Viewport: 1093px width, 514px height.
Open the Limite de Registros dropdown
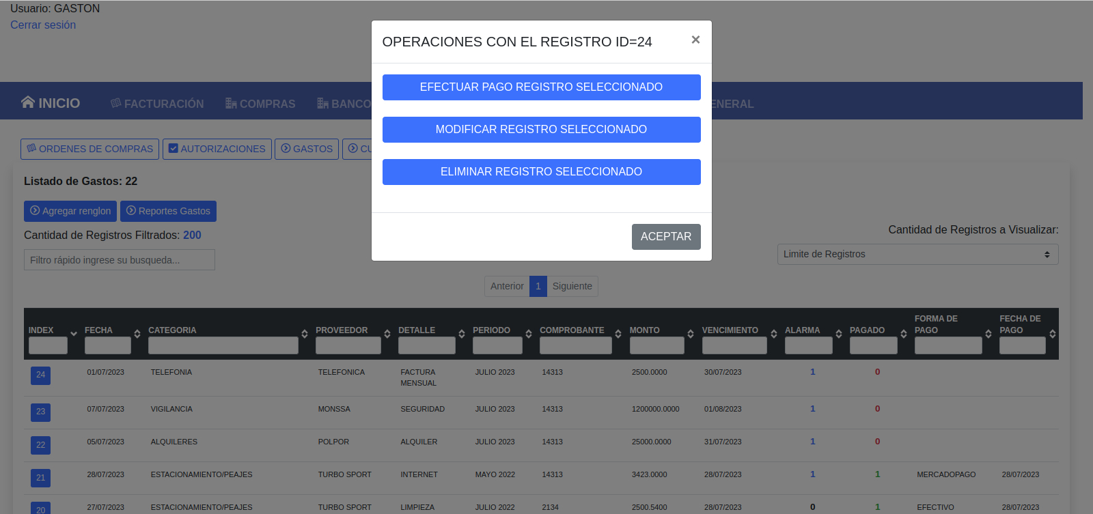click(917, 254)
